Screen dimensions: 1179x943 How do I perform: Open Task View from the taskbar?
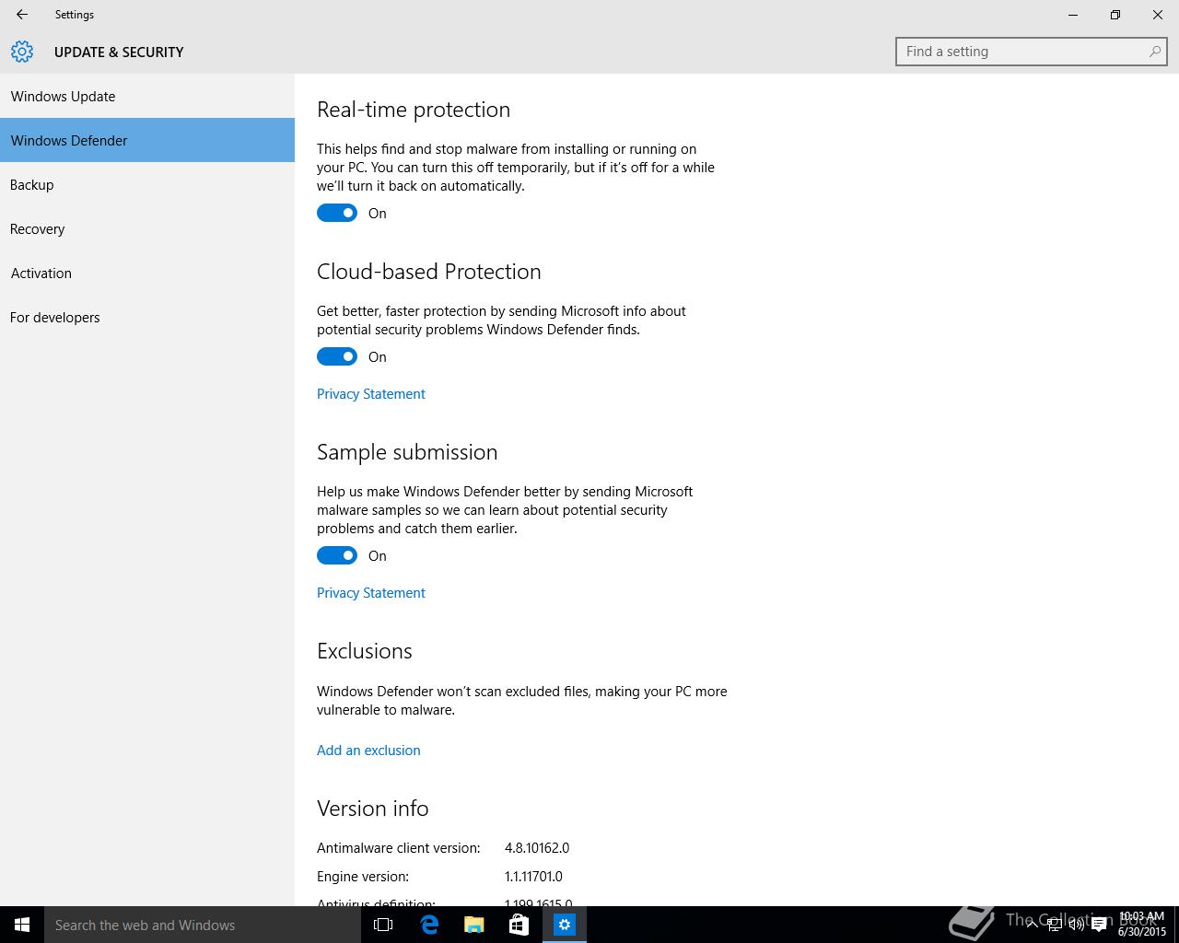pyautogui.click(x=383, y=925)
